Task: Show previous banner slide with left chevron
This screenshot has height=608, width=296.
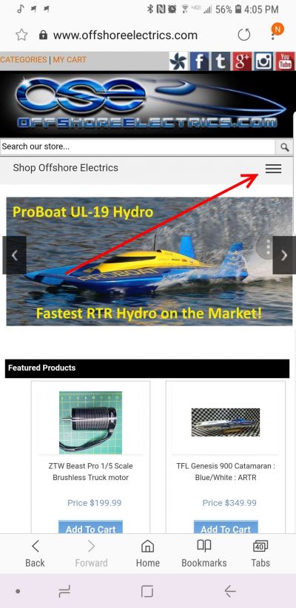Action: [x=14, y=255]
